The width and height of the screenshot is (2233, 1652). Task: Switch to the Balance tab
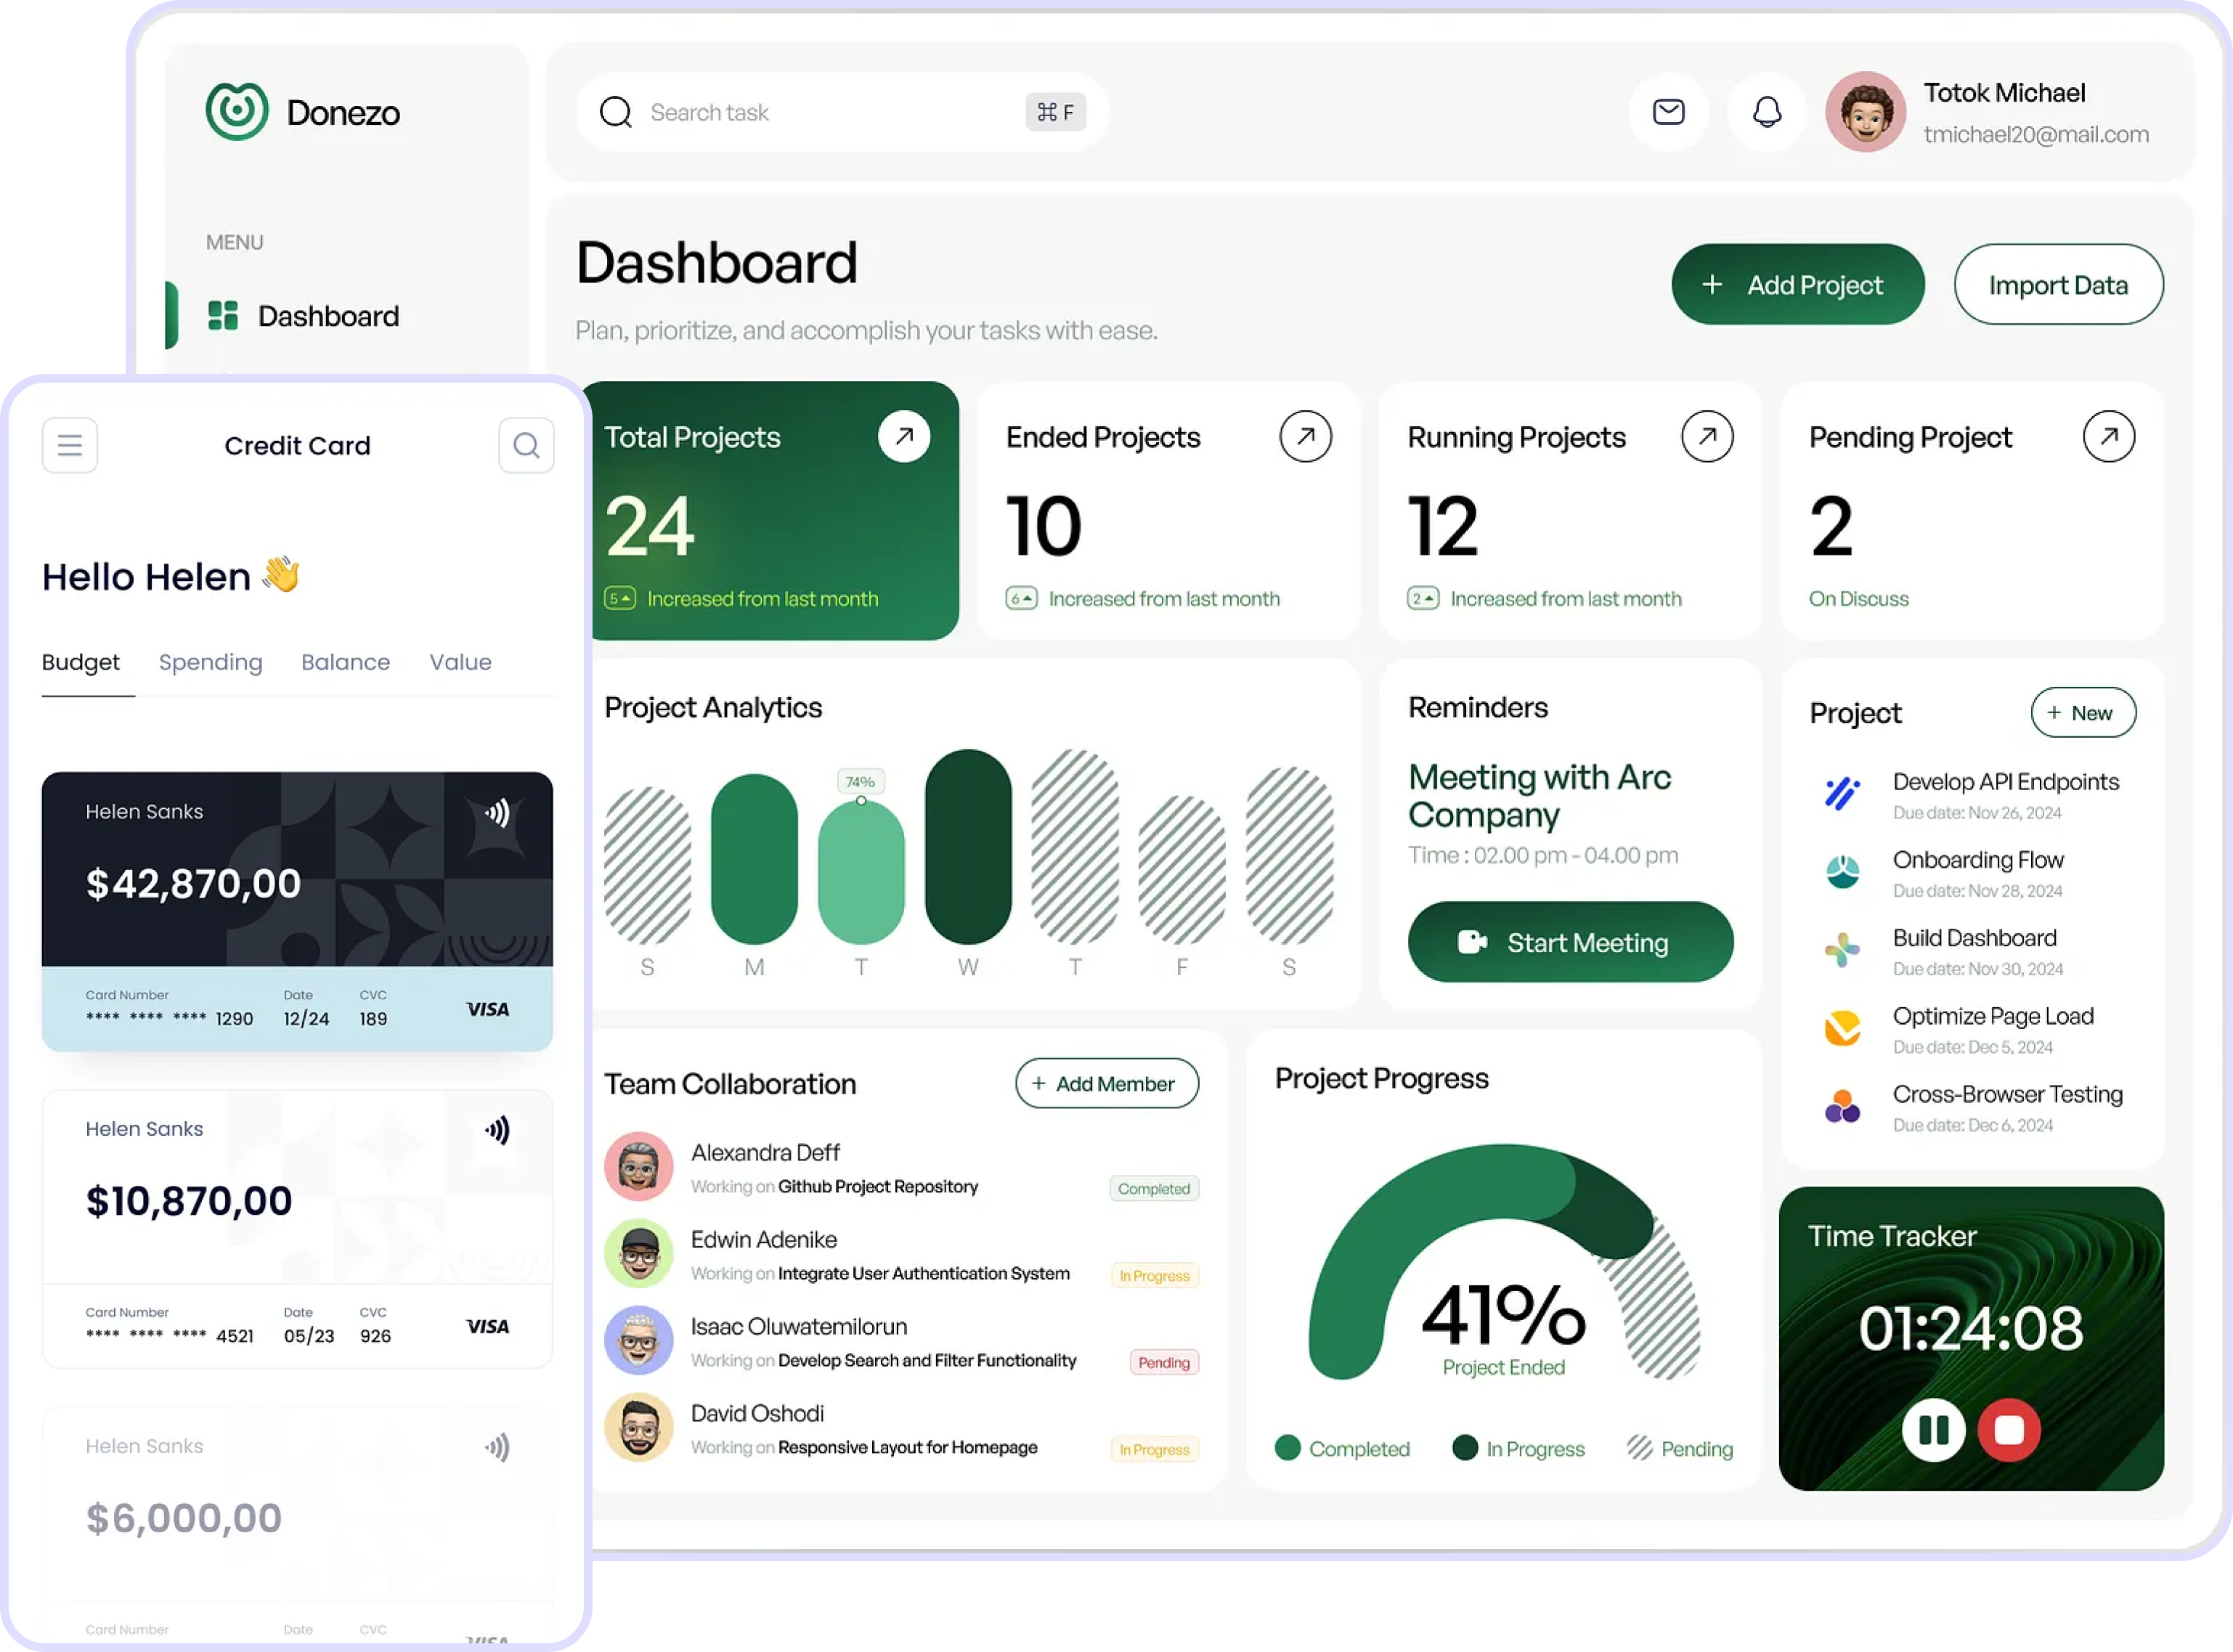tap(345, 662)
